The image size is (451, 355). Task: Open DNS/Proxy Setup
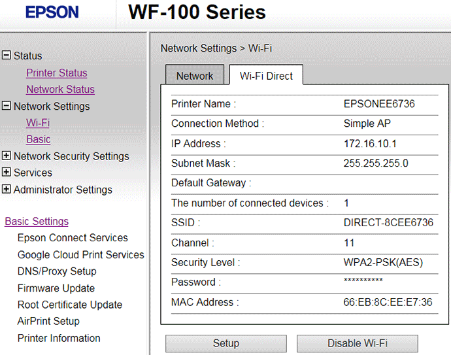57,271
